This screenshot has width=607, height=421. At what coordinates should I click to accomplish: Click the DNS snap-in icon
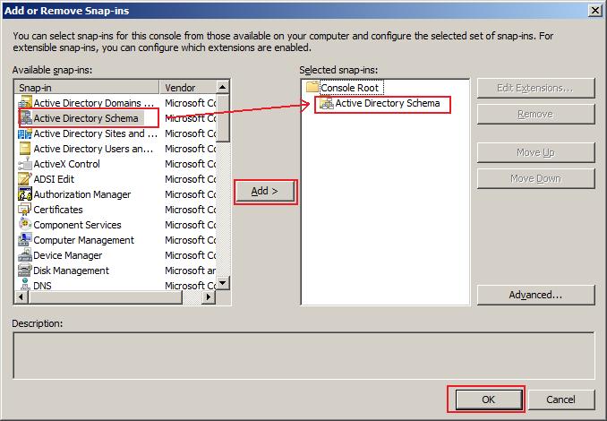click(25, 285)
